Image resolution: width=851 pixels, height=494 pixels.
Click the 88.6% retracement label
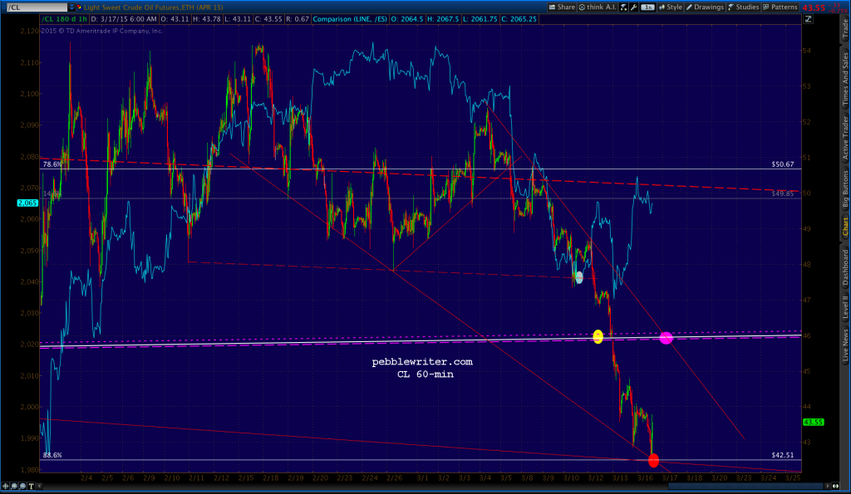coord(52,455)
